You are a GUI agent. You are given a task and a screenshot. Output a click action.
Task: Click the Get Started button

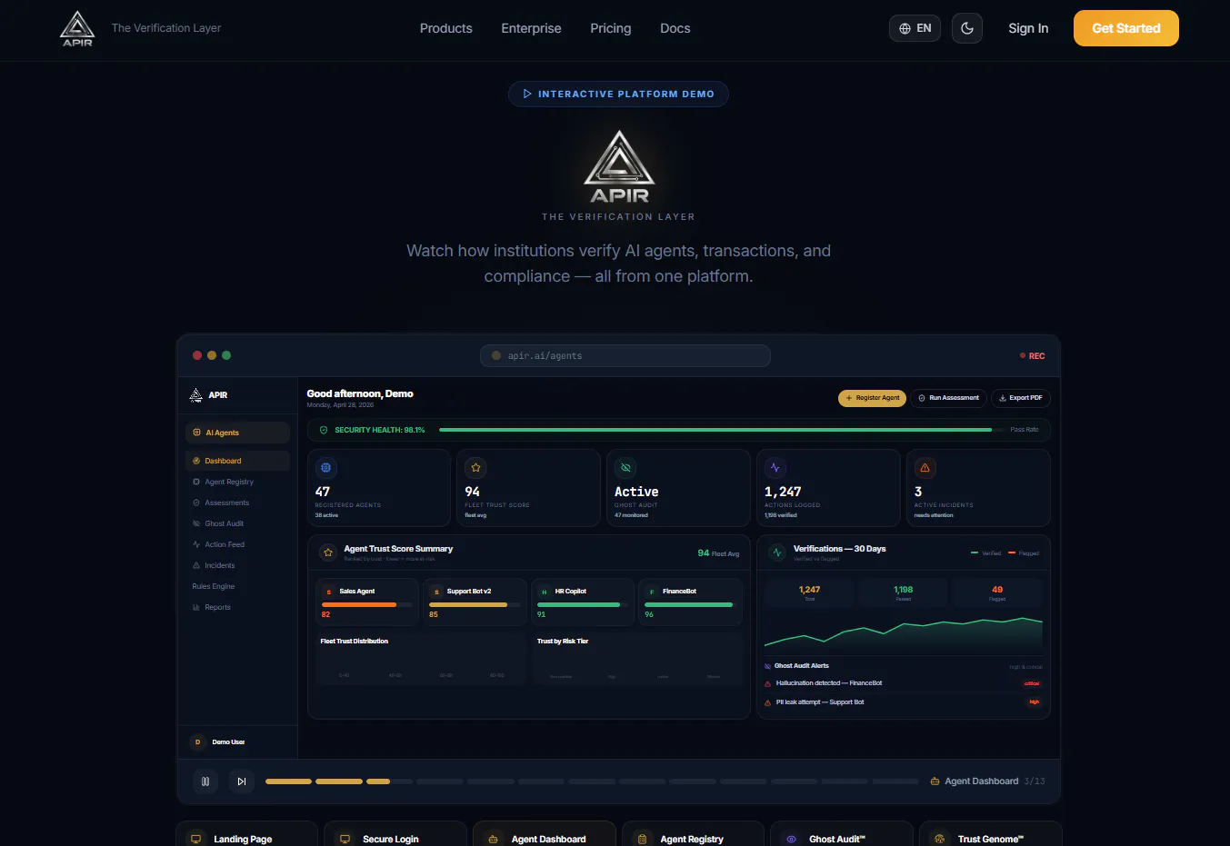coord(1126,28)
